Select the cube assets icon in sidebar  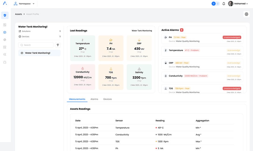point(5,32)
